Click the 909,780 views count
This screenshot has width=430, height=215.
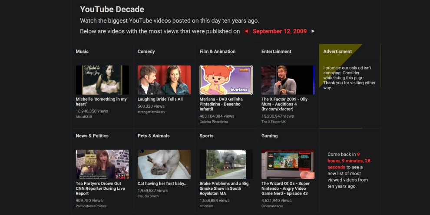click(x=89, y=201)
